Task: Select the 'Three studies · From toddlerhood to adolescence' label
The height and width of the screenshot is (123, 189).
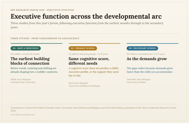Action: (45, 38)
